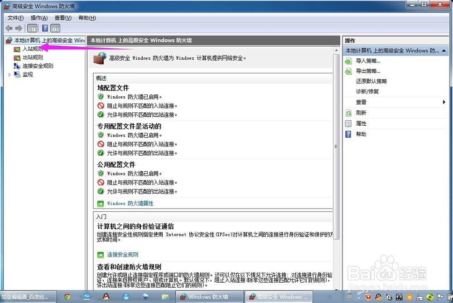Viewport: 453px width, 303px height.
Task: Switch to the 高级编辑器_百度经 taskbar window
Action: point(28,297)
